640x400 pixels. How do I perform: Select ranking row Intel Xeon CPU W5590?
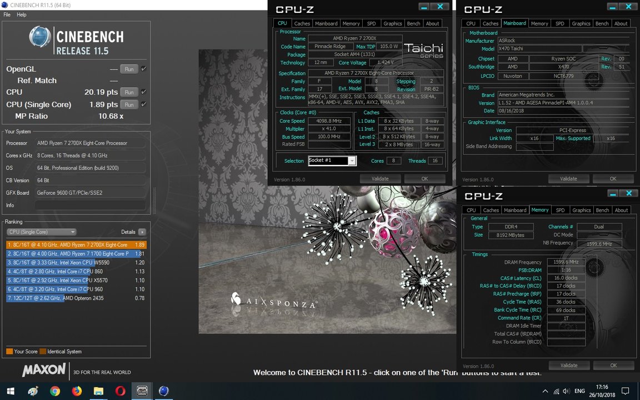[x=76, y=262]
